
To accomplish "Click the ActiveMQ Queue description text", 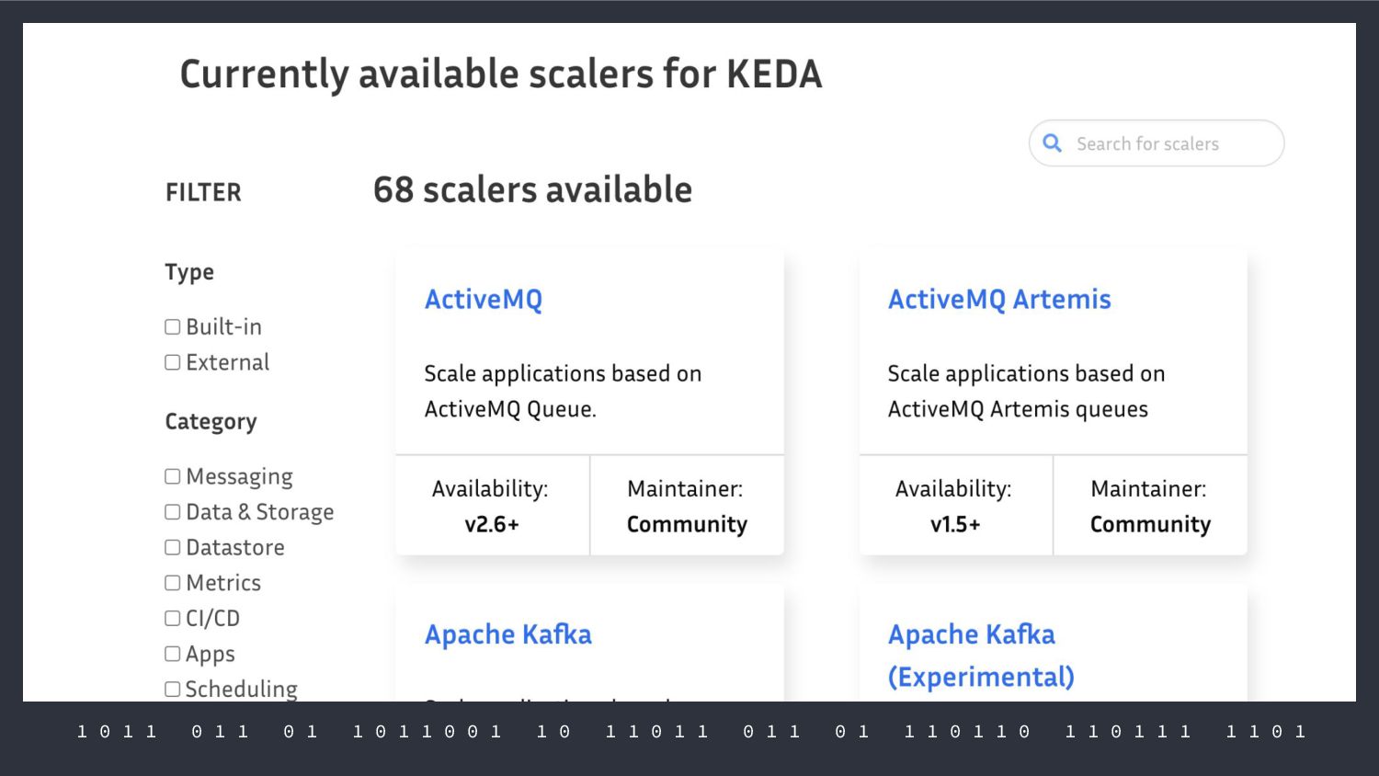I will (x=563, y=391).
